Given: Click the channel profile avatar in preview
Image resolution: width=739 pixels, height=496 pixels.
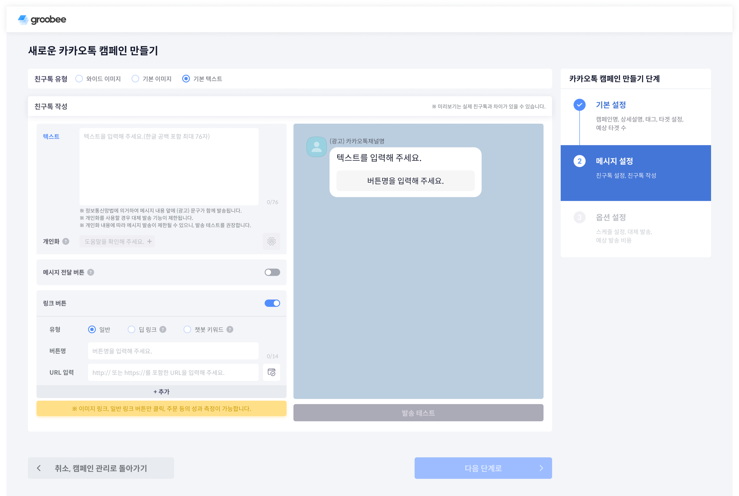Looking at the screenshot, I should coord(316,147).
